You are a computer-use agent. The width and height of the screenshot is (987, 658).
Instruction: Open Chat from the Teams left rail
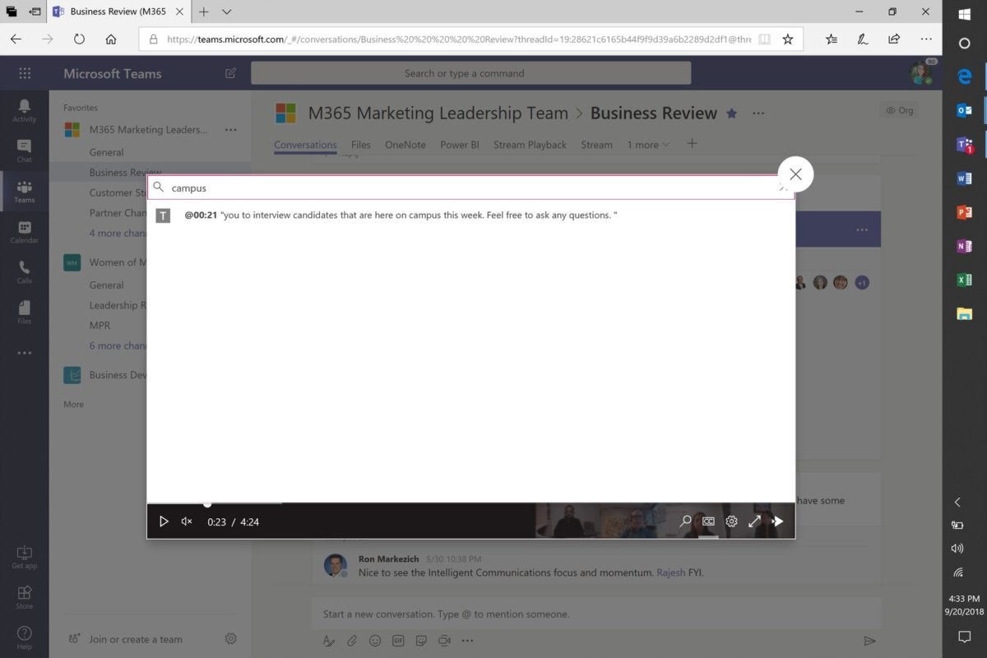24,150
